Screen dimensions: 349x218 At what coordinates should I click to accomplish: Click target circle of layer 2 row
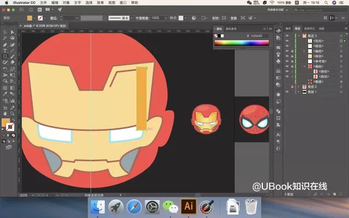tap(341, 87)
